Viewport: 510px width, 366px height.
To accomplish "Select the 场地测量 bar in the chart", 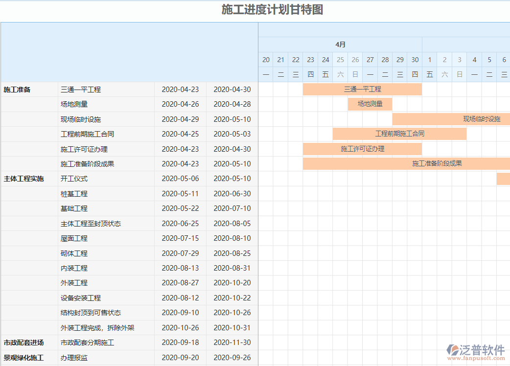I will (370, 104).
